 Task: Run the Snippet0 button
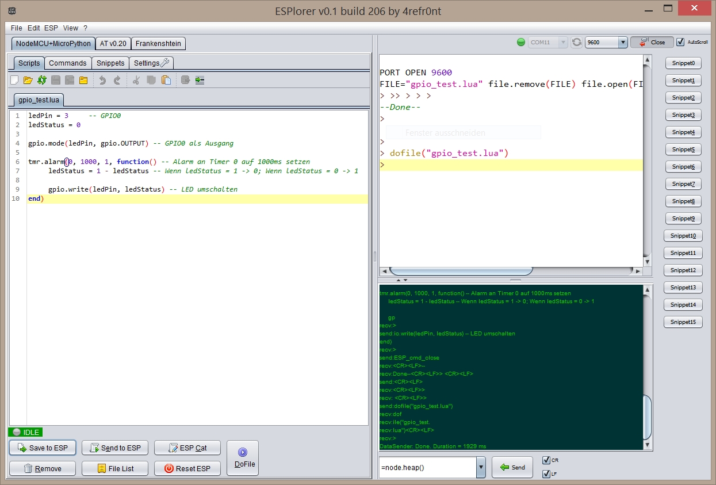683,63
